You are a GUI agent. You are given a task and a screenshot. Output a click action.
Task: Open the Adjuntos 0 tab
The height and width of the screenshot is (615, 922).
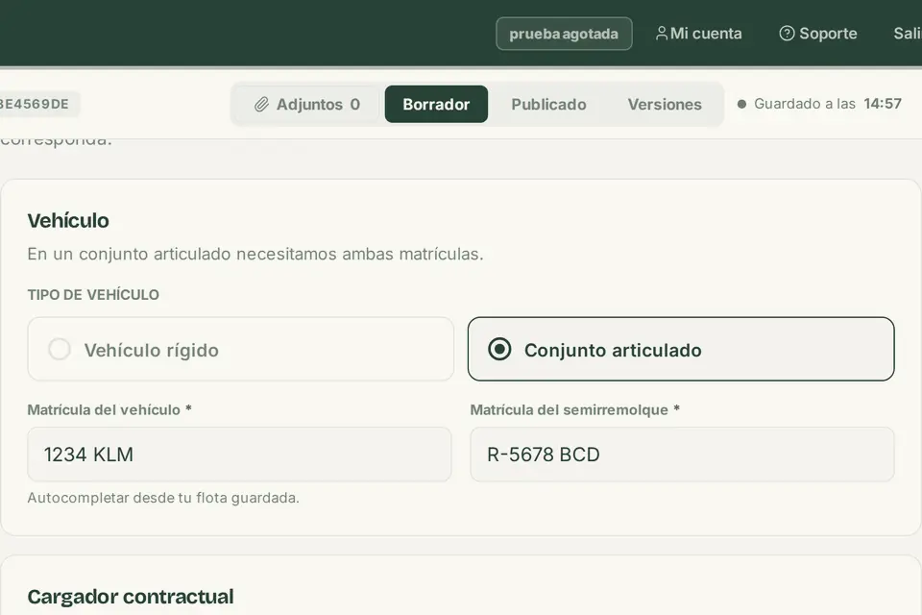(x=307, y=104)
